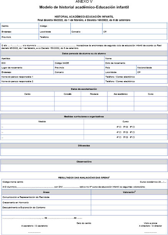Click Valoración cell for Descubrimento e Exploración do Contorno
168x235 pixels.
(129, 207)
